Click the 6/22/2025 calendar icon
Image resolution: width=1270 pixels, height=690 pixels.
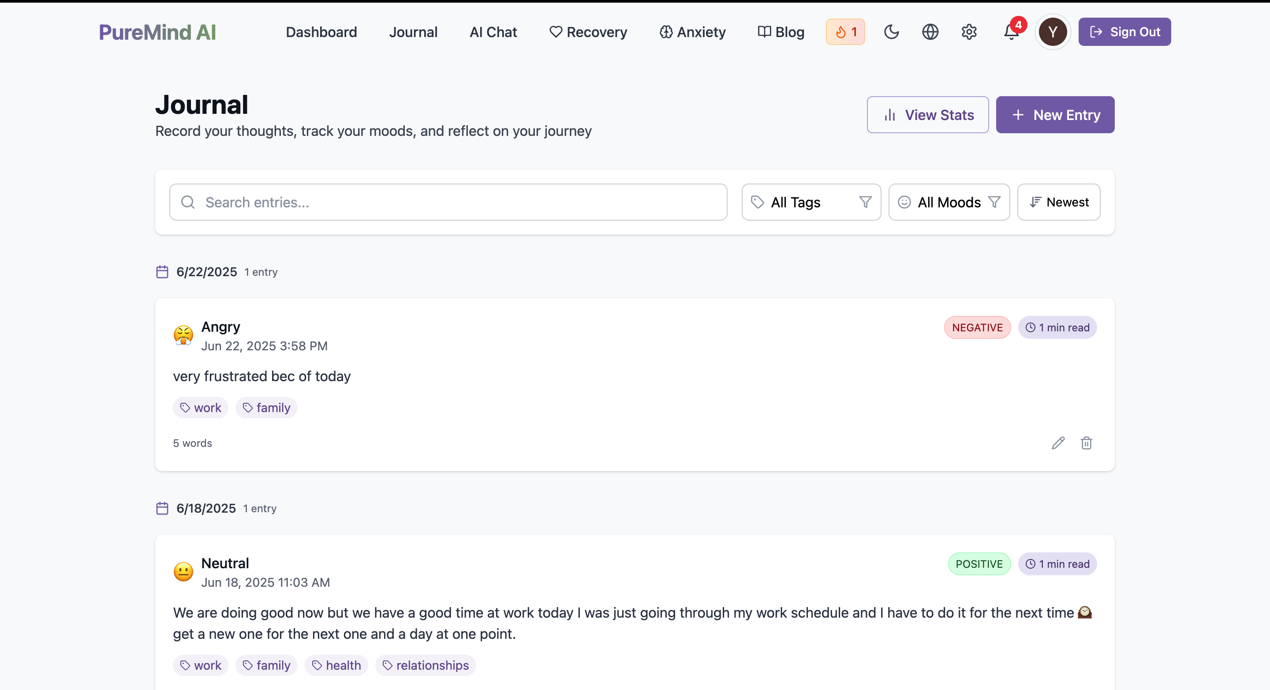click(162, 272)
